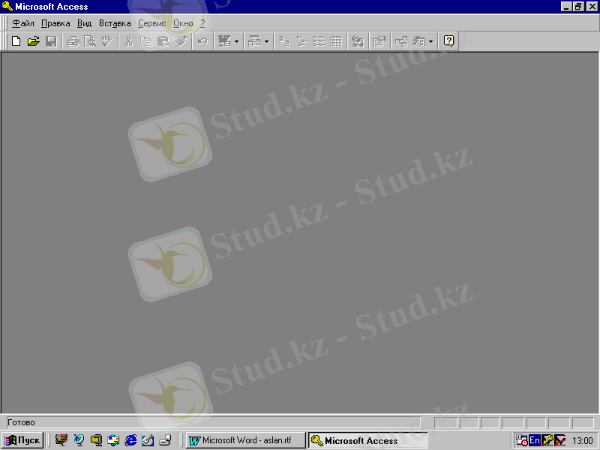This screenshot has height=450, width=600.
Task: Click the En language indicator in tray
Action: coord(535,440)
